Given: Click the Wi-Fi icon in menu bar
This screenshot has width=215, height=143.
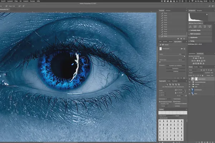Looking at the screenshot, I should pyautogui.click(x=192, y=1).
